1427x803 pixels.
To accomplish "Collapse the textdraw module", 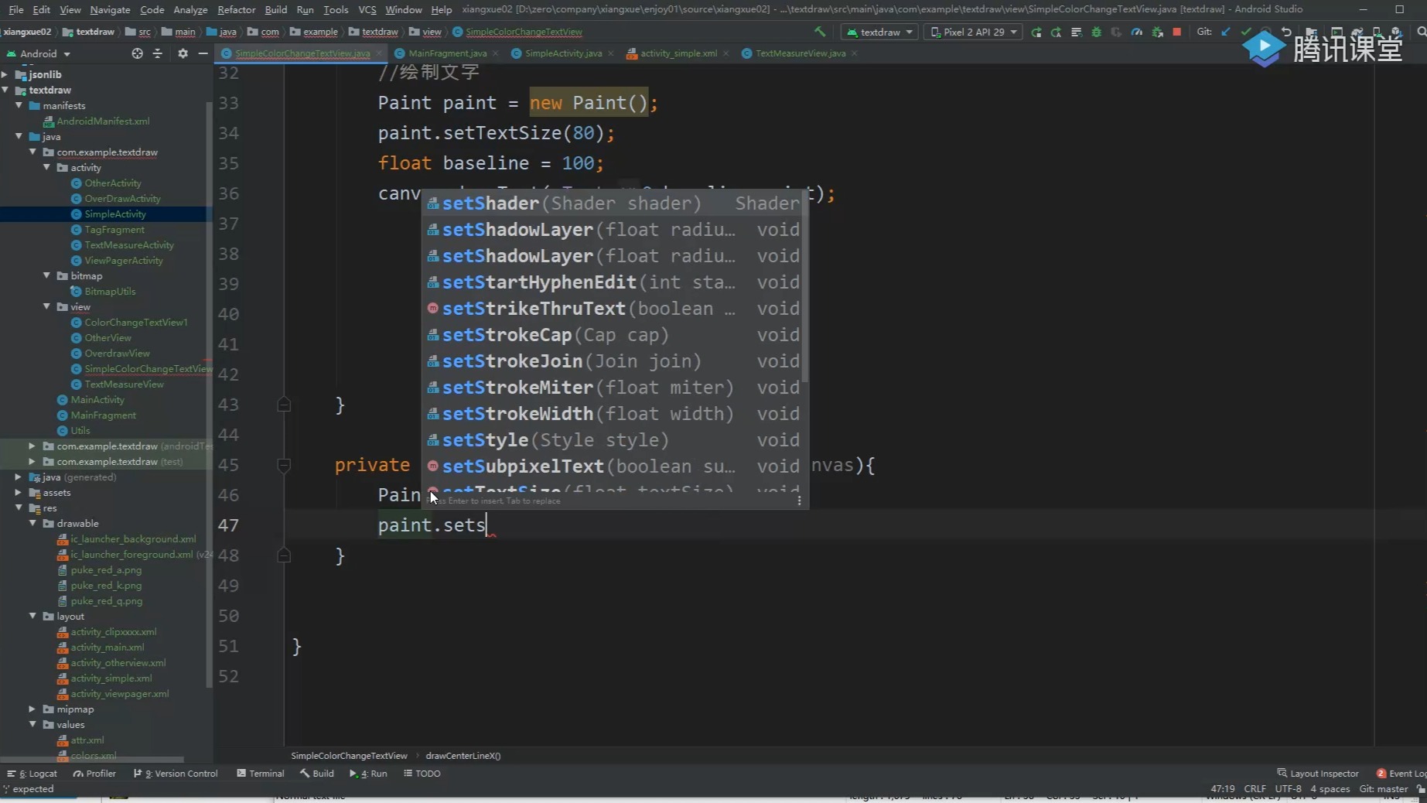I will pos(5,90).
